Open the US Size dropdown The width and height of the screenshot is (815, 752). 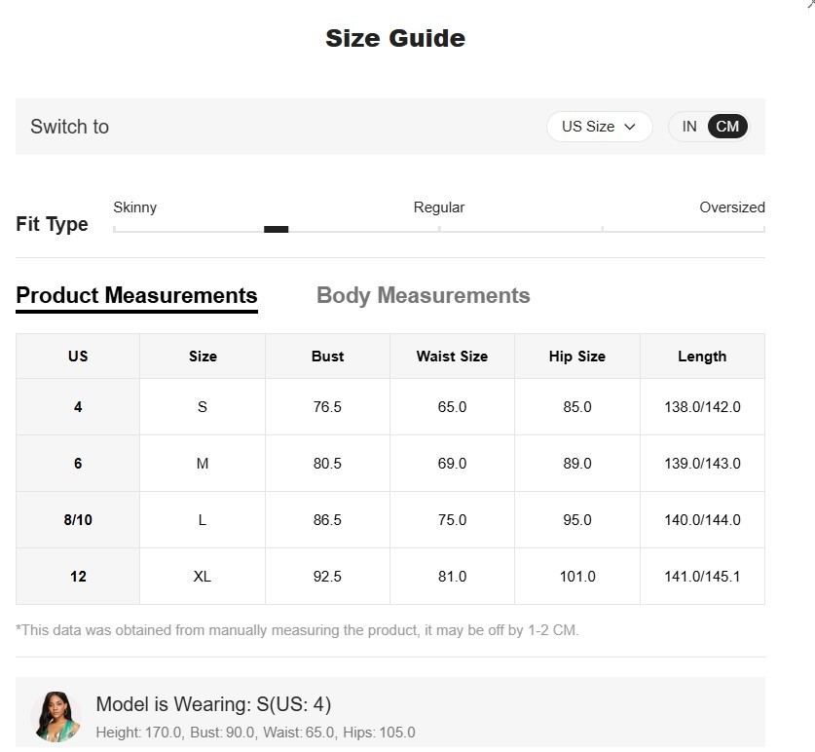tap(599, 127)
